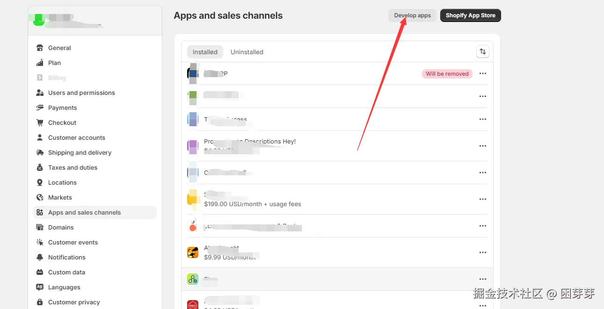
Task: Click the purple Descriptions Hey! app icon
Action: [x=193, y=146]
